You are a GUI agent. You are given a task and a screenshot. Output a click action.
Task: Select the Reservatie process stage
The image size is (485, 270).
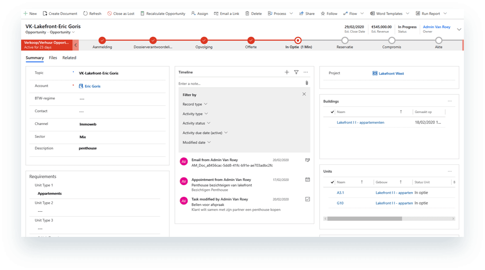345,41
